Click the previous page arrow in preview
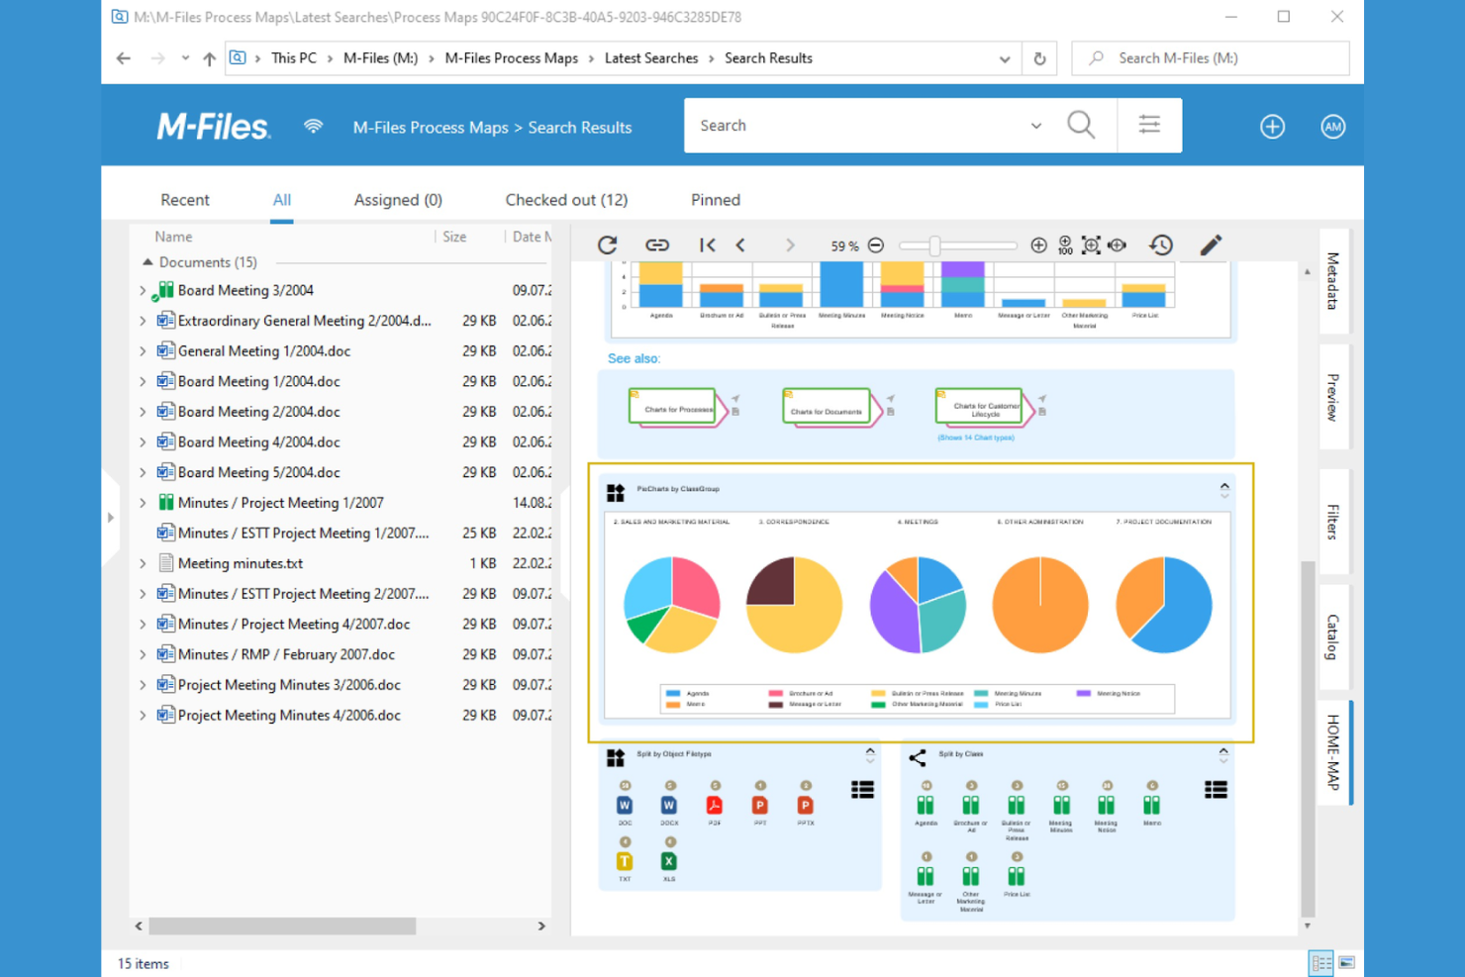 [x=740, y=245]
